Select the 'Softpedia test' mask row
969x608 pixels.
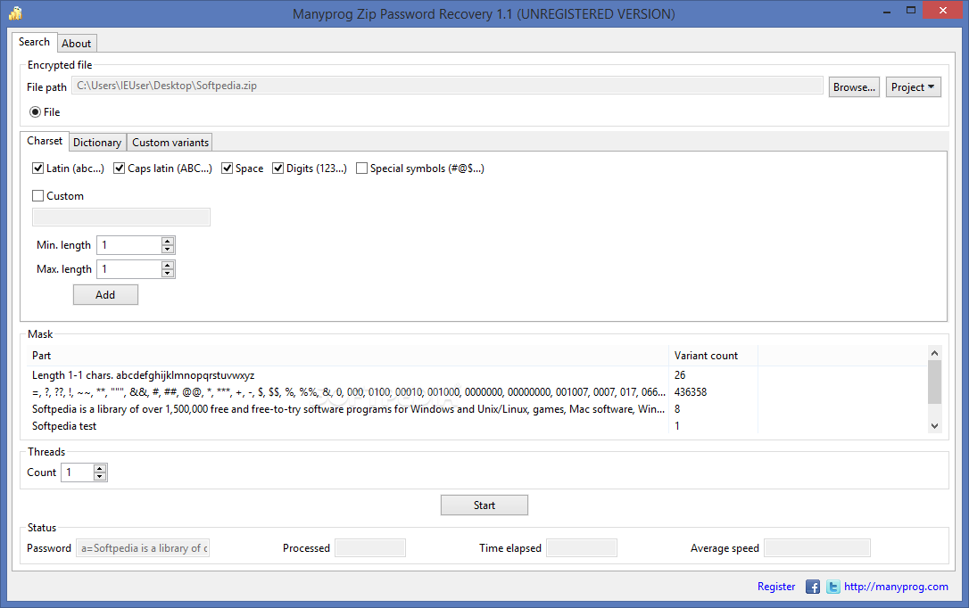[476, 426]
